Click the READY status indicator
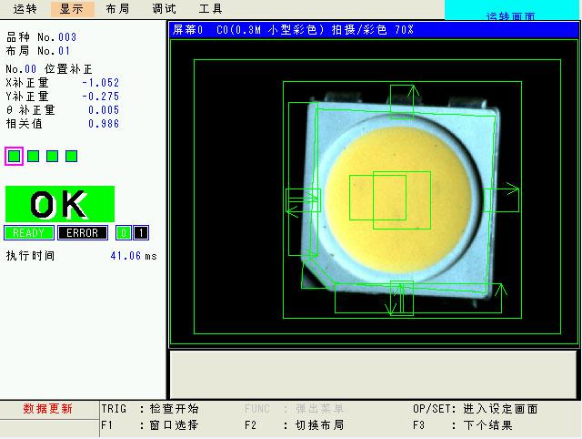Viewport: 582px width, 439px height. 28,232
